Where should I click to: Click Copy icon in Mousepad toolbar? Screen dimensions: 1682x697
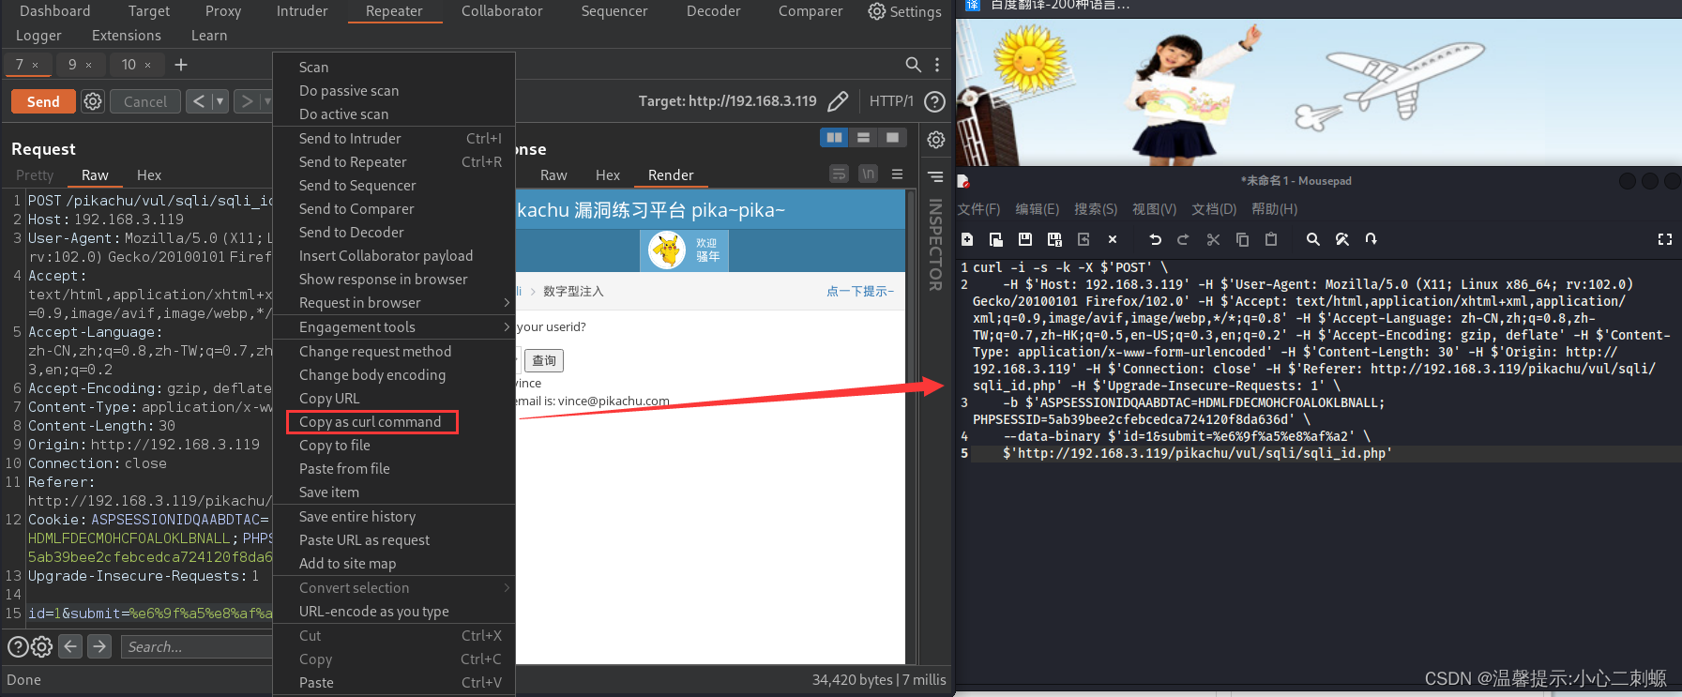point(1242,239)
